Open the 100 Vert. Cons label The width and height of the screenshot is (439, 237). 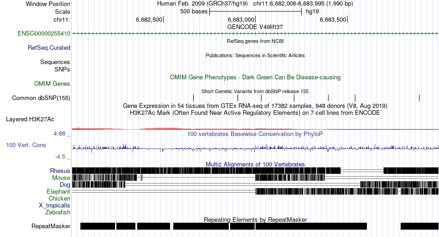click(26, 145)
